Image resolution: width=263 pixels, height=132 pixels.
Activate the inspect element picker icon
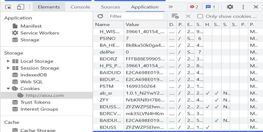pos(8,7)
